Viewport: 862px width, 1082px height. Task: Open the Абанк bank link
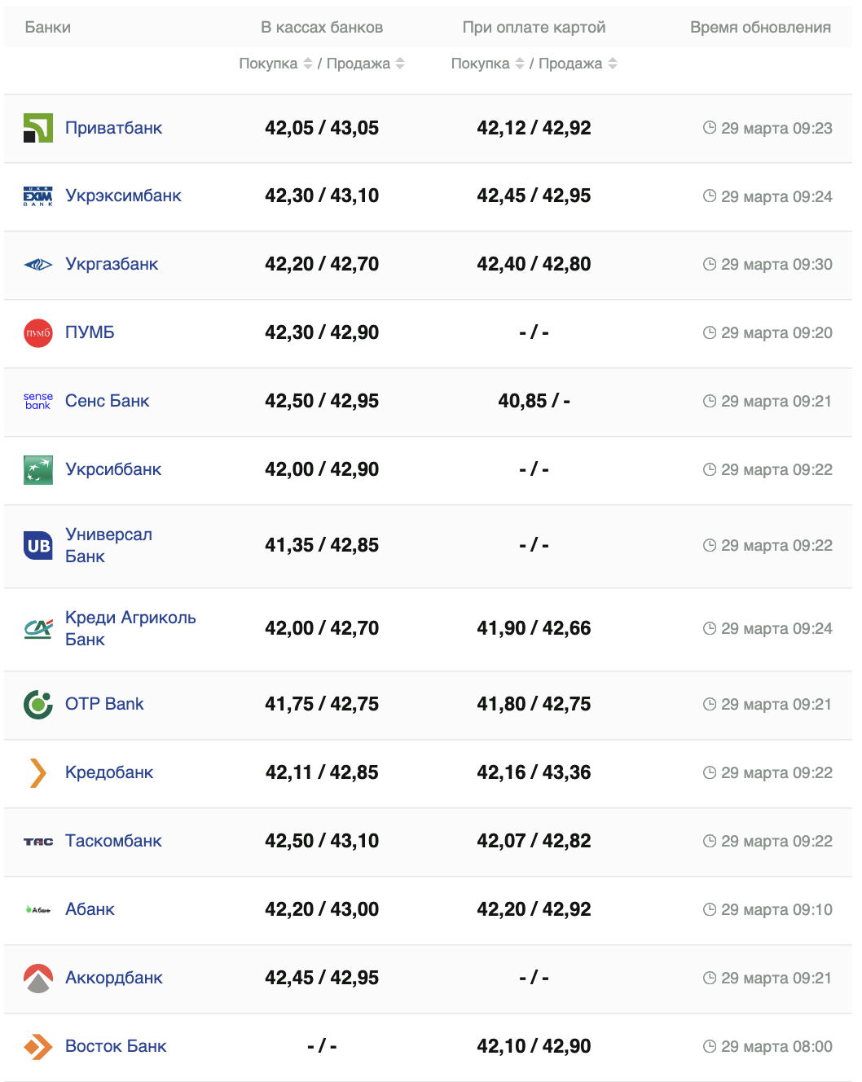[x=90, y=909]
